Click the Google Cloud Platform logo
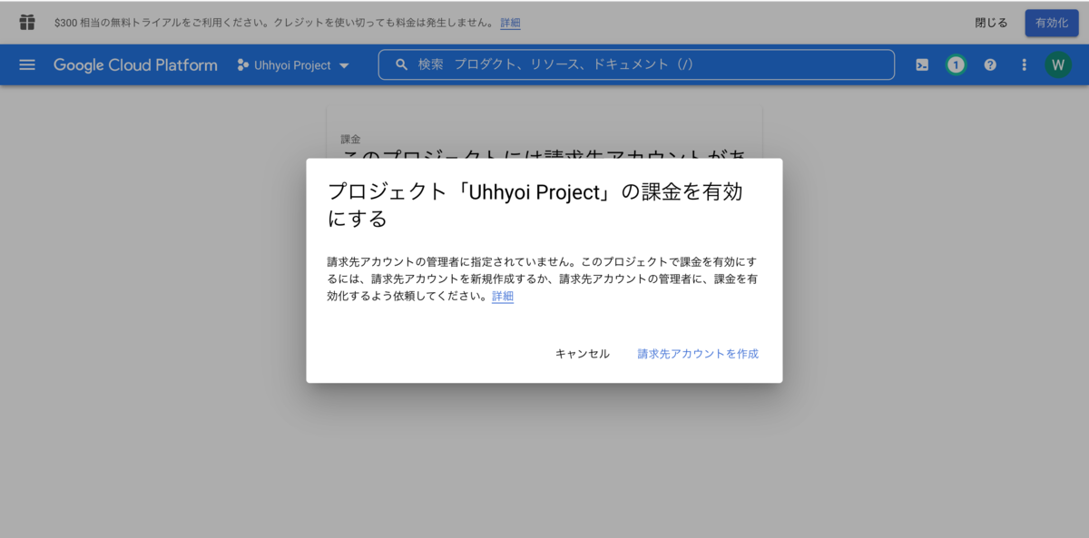The height and width of the screenshot is (538, 1089). click(x=135, y=65)
